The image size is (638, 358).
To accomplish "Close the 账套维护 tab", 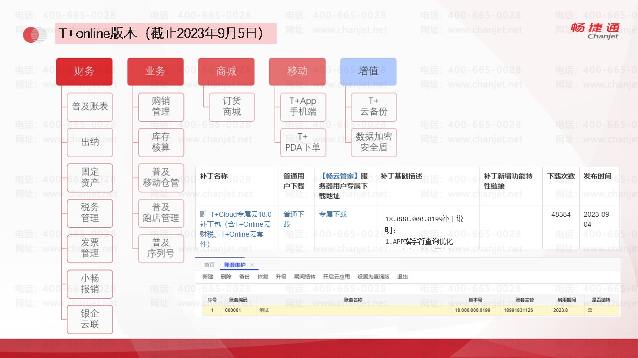I will (x=252, y=265).
